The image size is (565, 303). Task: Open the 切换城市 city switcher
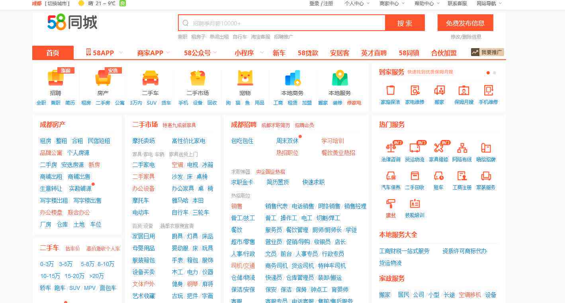coord(57,3)
